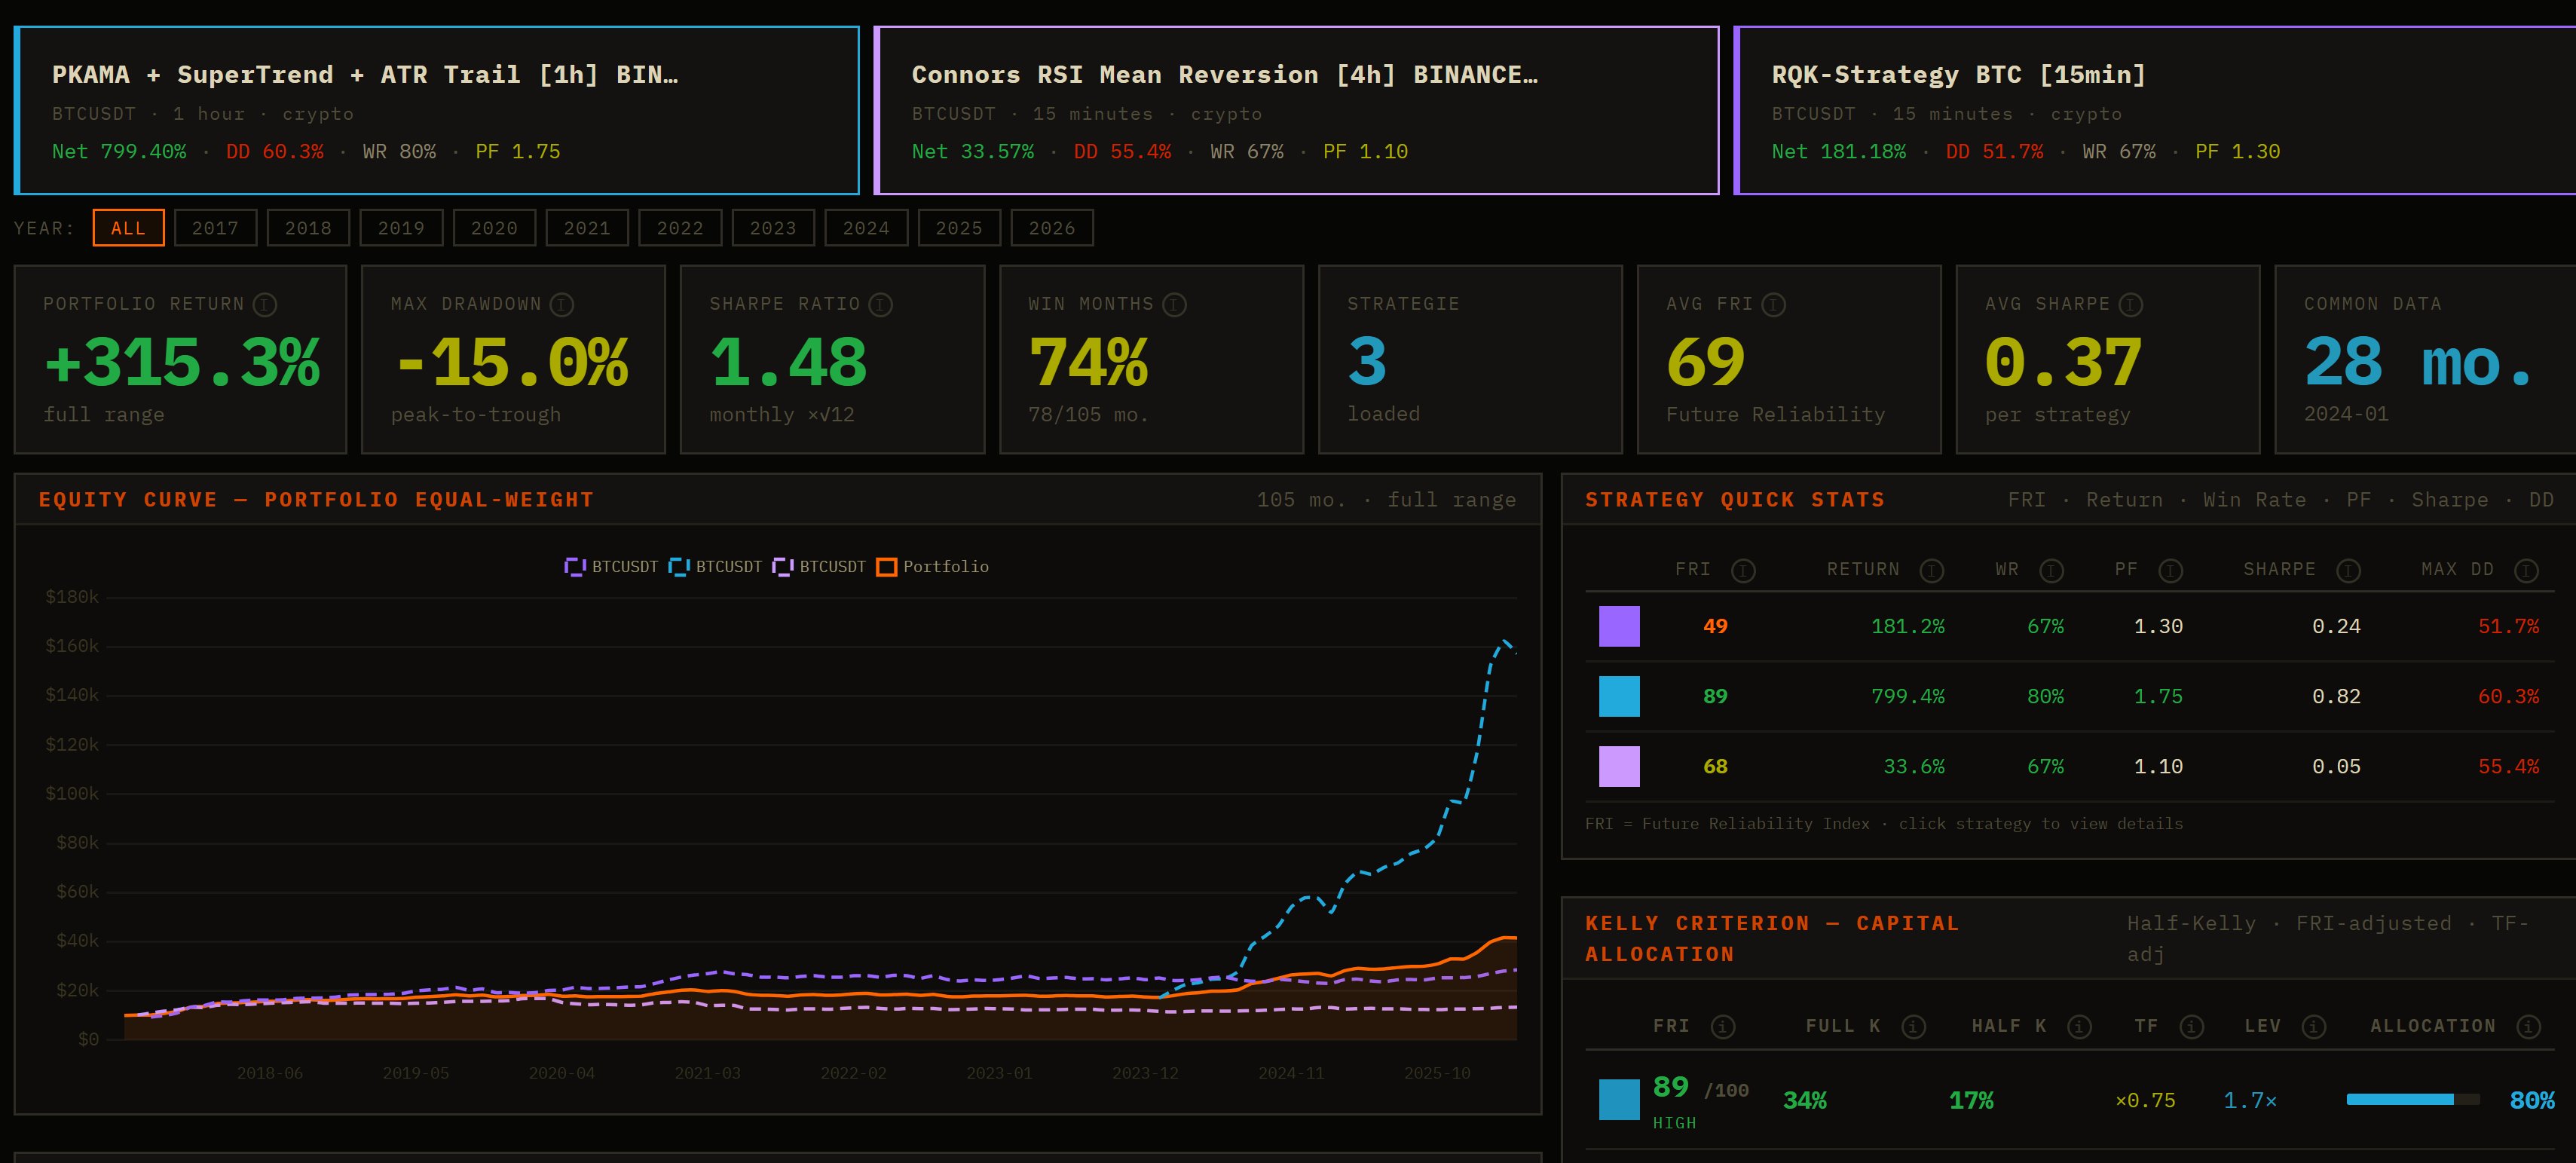Toggle the blue BTCUSDT legend series
This screenshot has width=2576, height=1163.
point(715,567)
